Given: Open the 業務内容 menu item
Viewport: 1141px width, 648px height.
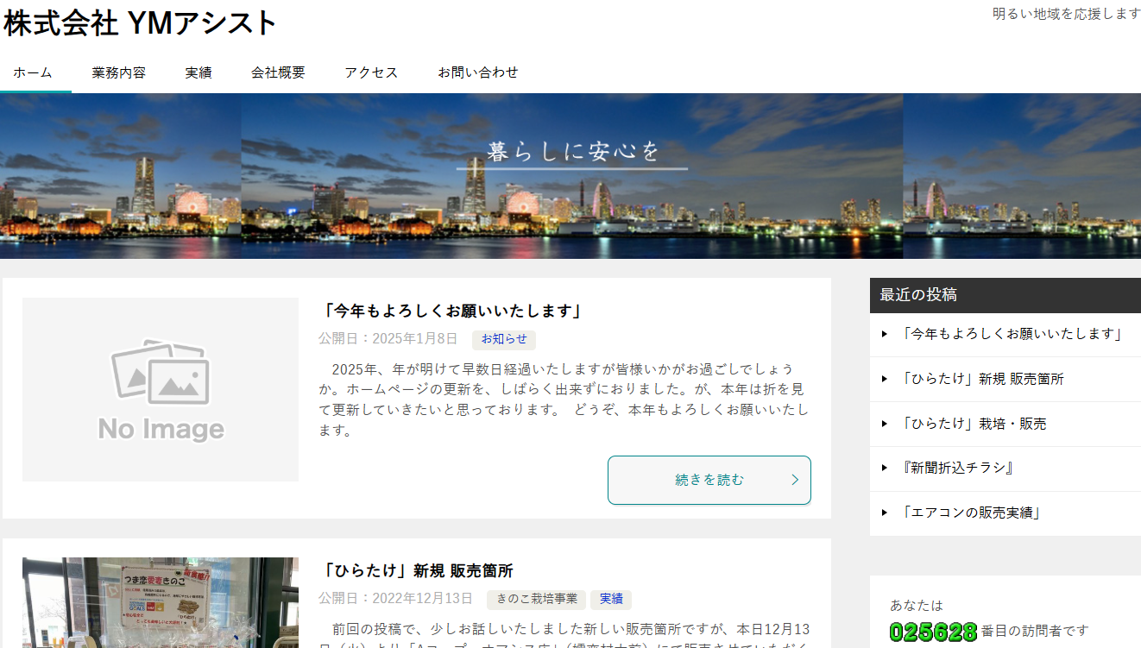Looking at the screenshot, I should (119, 72).
